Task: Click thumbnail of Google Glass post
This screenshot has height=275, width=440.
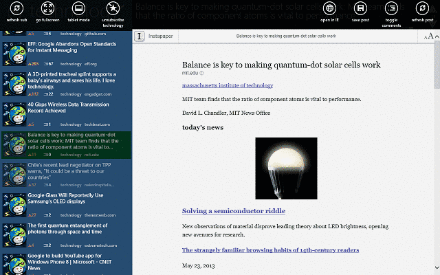Action: pyautogui.click(x=14, y=206)
